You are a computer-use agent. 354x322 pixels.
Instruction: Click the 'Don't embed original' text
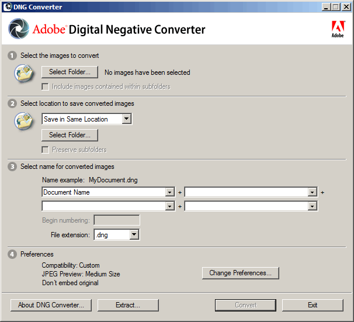pos(70,283)
